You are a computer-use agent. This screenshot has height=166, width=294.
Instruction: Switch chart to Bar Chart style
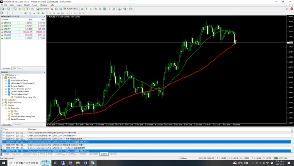(x=82, y=9)
